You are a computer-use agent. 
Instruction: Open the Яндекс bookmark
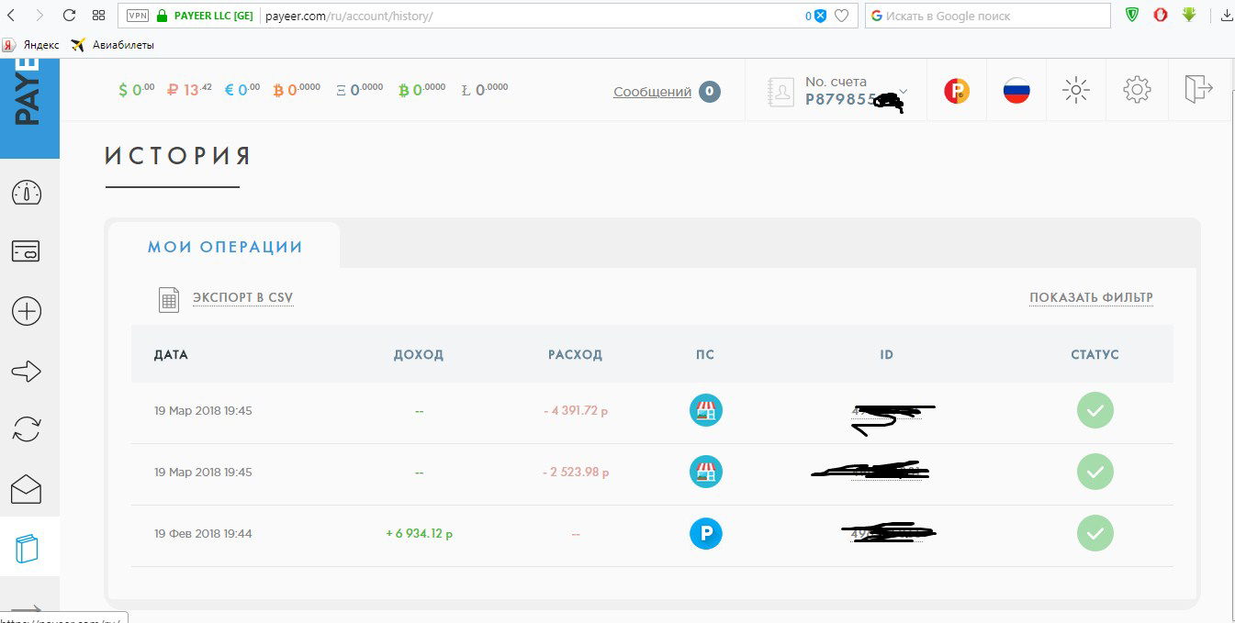[30, 44]
